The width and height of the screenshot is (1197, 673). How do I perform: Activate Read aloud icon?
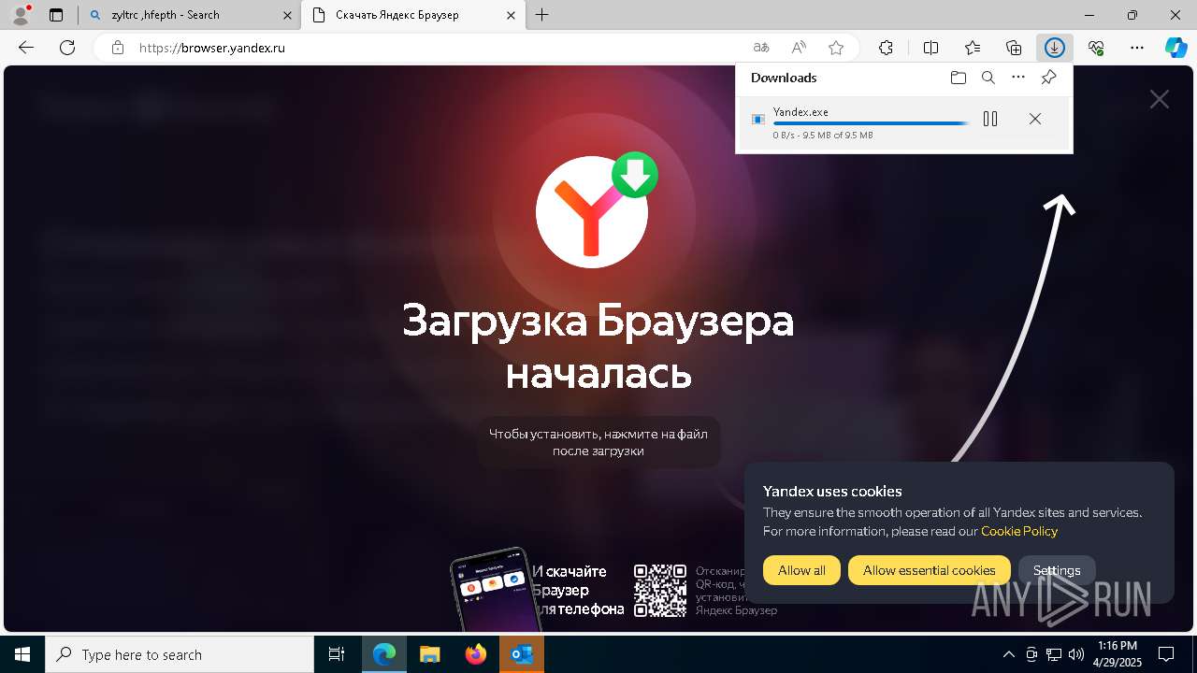(799, 48)
